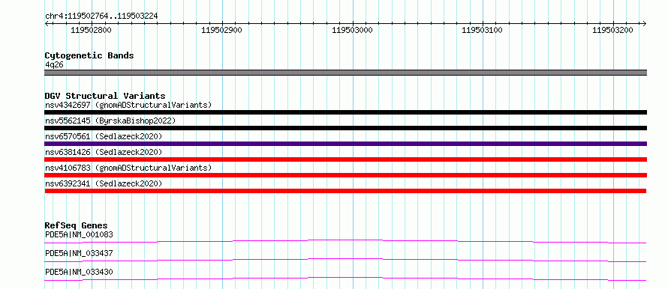Select the black bar for nsv5562145
Viewport: 668px width, 289px height.
pyautogui.click(x=346, y=128)
